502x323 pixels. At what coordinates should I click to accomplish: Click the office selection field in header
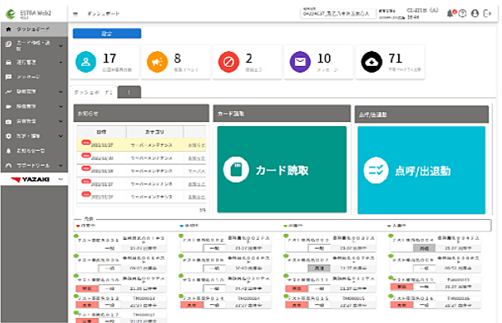click(338, 13)
